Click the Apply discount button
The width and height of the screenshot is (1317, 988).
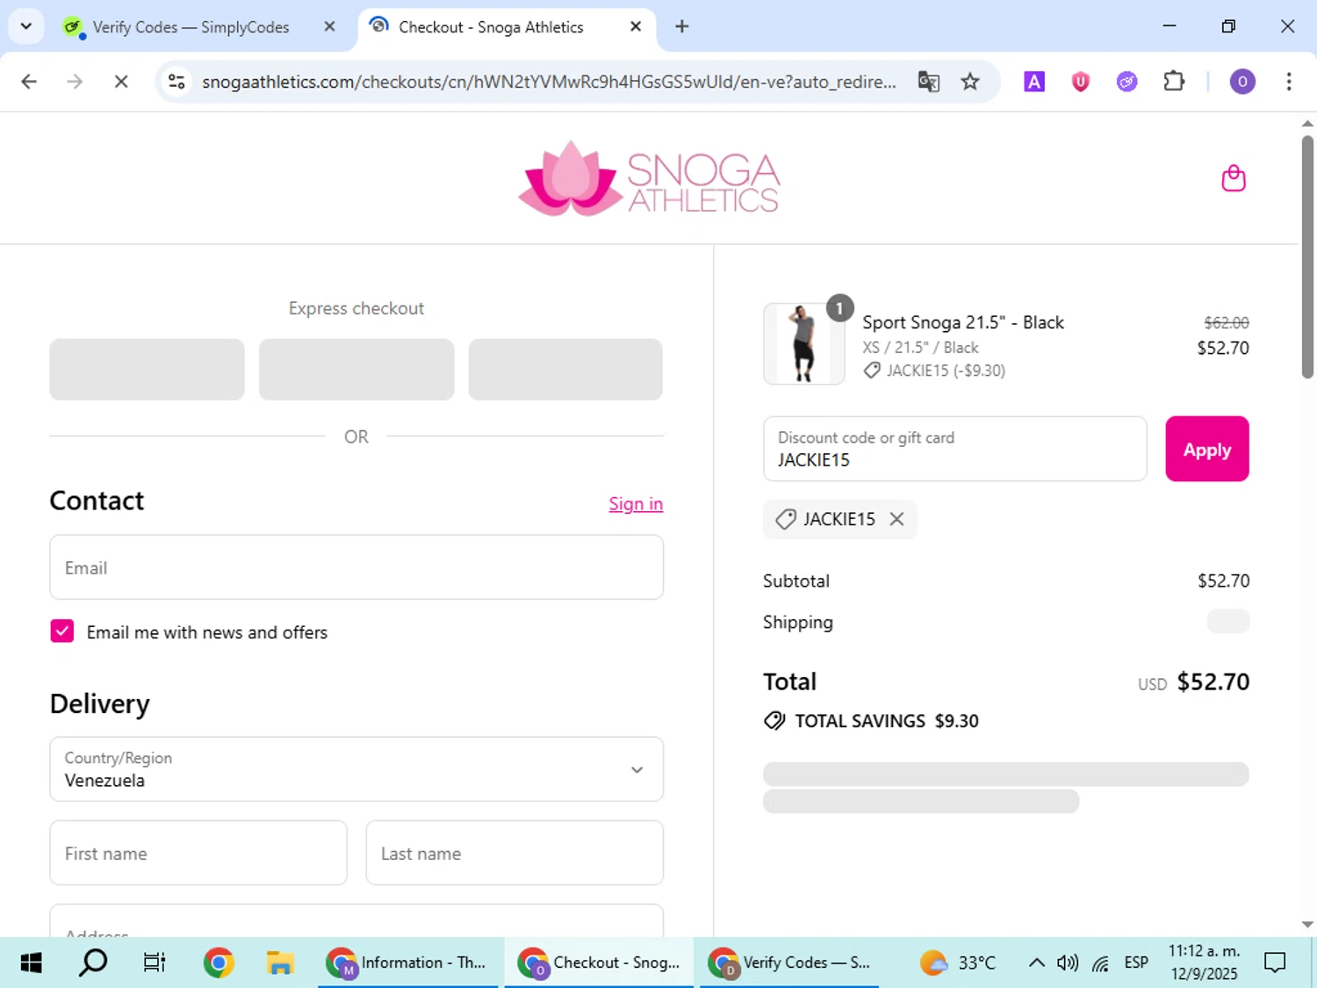1206,449
